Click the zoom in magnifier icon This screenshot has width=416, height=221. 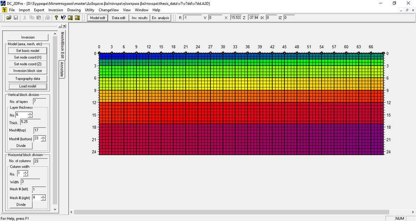pyautogui.click(x=77, y=18)
